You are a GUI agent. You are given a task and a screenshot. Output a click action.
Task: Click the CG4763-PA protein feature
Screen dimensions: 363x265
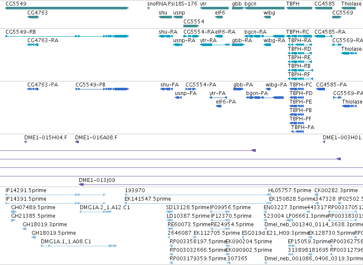tap(33, 89)
